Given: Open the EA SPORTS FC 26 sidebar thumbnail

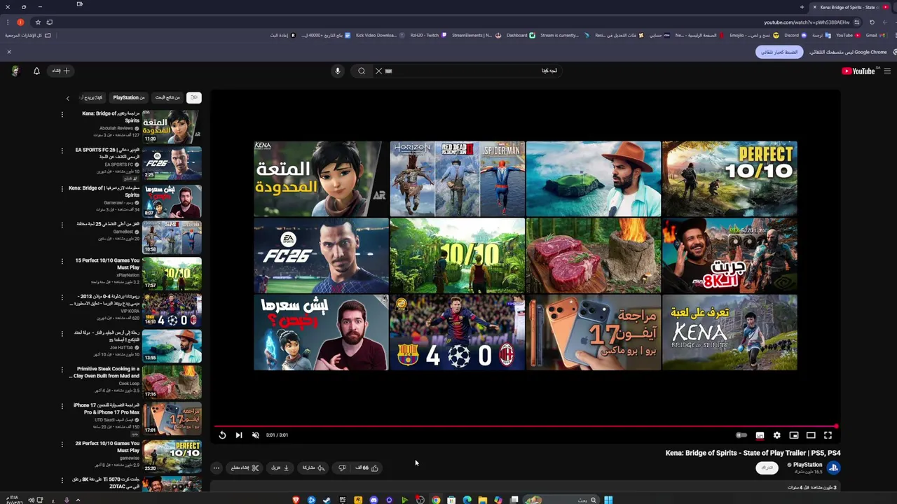Looking at the screenshot, I should tap(172, 163).
